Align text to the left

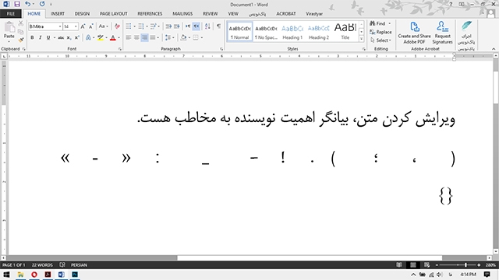pyautogui.click(x=128, y=38)
